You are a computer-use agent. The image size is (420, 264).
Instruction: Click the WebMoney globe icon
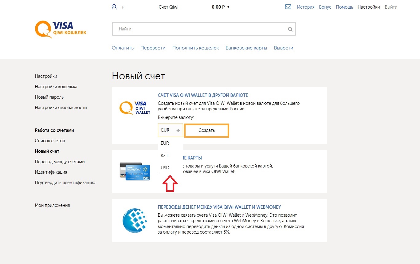pos(135,221)
